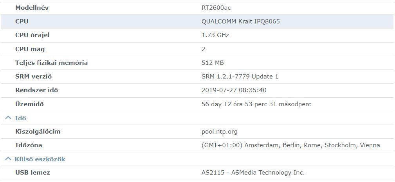Collapse the Idő section chevron
Image resolution: width=395 pixels, height=182 pixels.
point(8,118)
